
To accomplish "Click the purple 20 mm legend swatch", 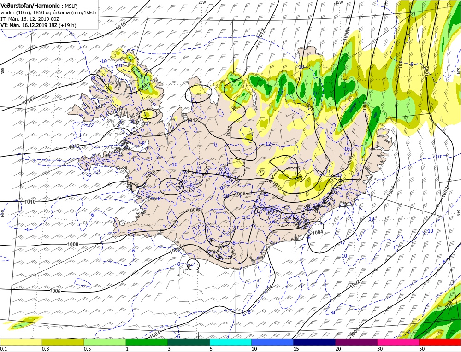I will coord(356,342).
